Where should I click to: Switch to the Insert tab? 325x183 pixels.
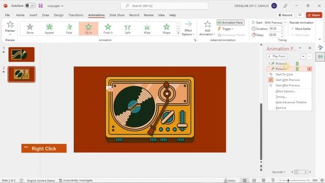pyautogui.click(x=33, y=15)
